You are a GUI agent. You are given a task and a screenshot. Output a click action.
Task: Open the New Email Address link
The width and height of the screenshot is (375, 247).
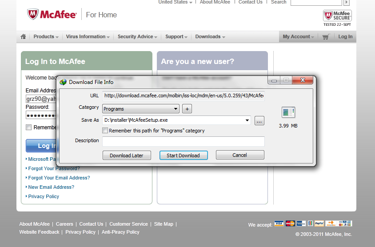51,187
